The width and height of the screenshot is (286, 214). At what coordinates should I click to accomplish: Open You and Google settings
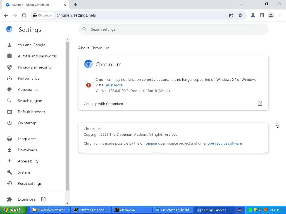tap(32, 45)
